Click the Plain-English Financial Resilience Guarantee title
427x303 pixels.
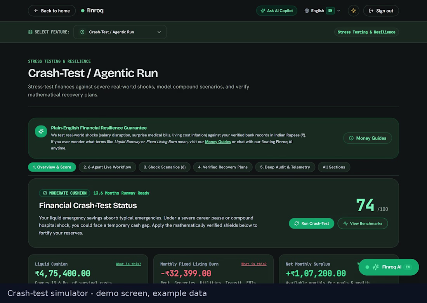click(99, 128)
